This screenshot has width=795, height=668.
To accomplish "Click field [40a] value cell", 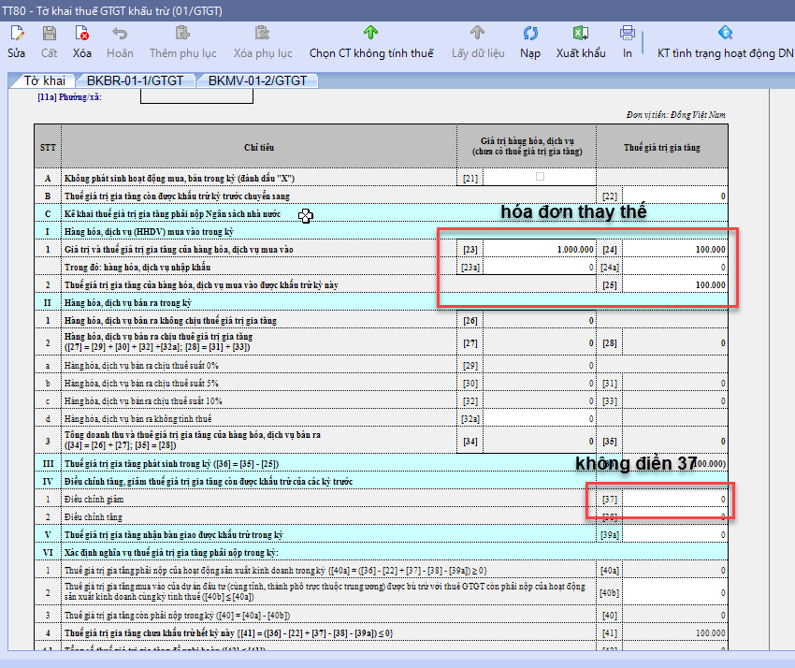I will pyautogui.click(x=675, y=571).
